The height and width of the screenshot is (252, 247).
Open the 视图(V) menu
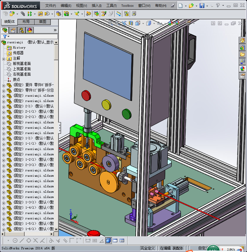click(x=81, y=6)
